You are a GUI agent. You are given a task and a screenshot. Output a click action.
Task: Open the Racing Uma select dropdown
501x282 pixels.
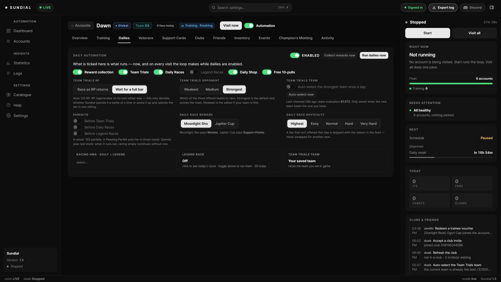(x=124, y=162)
